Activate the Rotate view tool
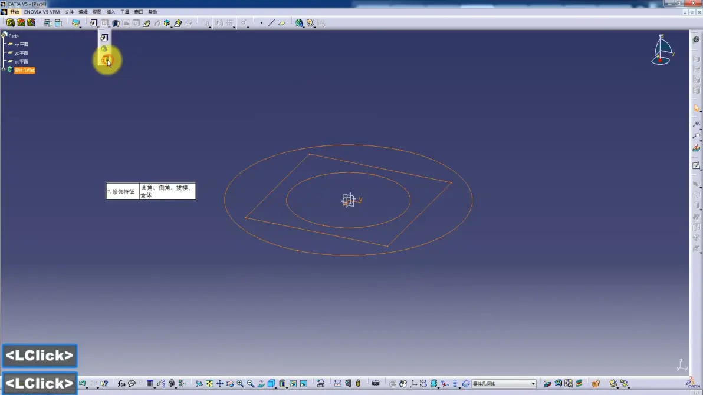Viewport: 703px width, 395px height. [230, 383]
